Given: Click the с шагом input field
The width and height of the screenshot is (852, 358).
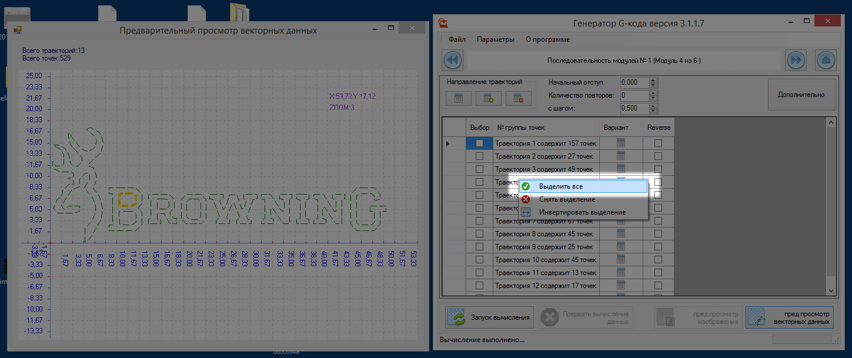Looking at the screenshot, I should point(634,108).
